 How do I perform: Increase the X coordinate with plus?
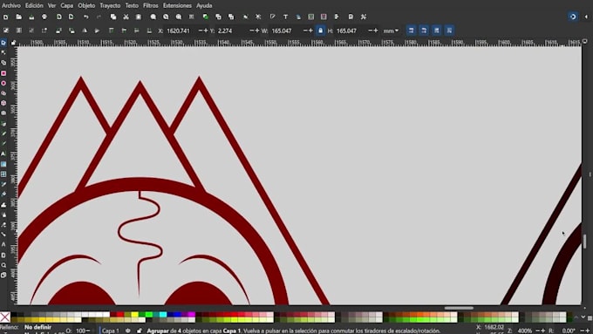pyautogui.click(x=206, y=31)
